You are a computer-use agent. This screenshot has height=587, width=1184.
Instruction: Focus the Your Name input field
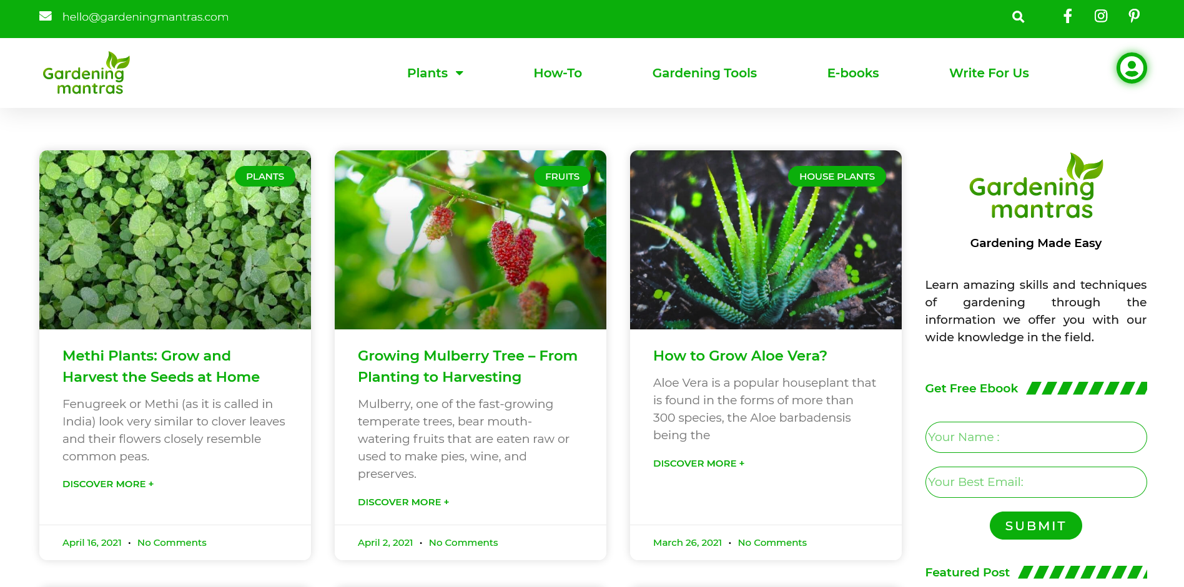[1036, 437]
